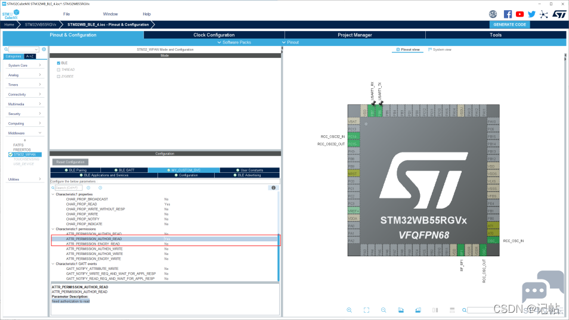Open the Pinout dropdown menu
Viewport: 569px width, 320px height.
tap(290, 42)
